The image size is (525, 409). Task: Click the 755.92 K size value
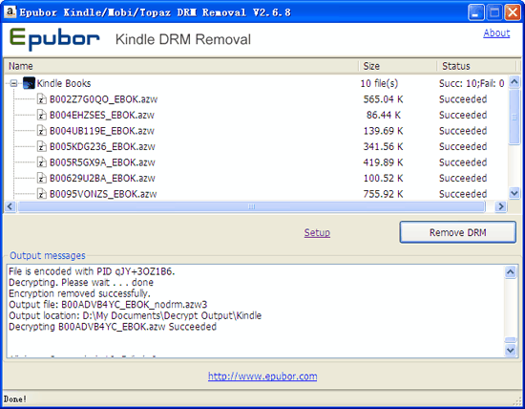click(x=383, y=194)
